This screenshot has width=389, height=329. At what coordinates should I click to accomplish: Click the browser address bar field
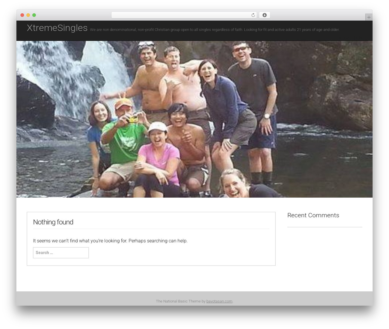[x=184, y=15]
